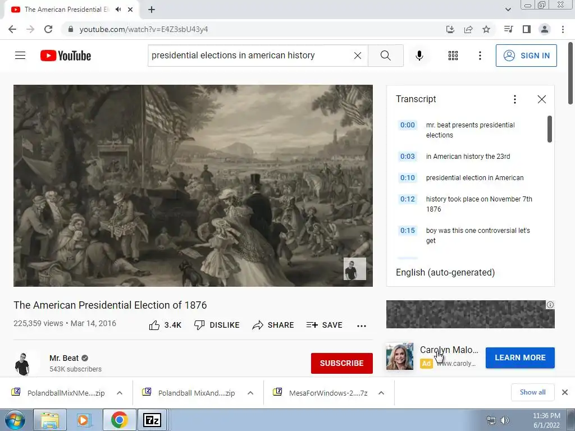This screenshot has height=431, width=575.
Task: Open Chrome three-dot menu
Action: [563, 29]
